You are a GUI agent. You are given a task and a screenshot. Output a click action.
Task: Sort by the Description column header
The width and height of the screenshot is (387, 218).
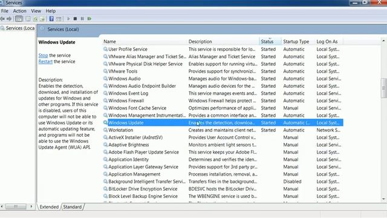pos(223,42)
